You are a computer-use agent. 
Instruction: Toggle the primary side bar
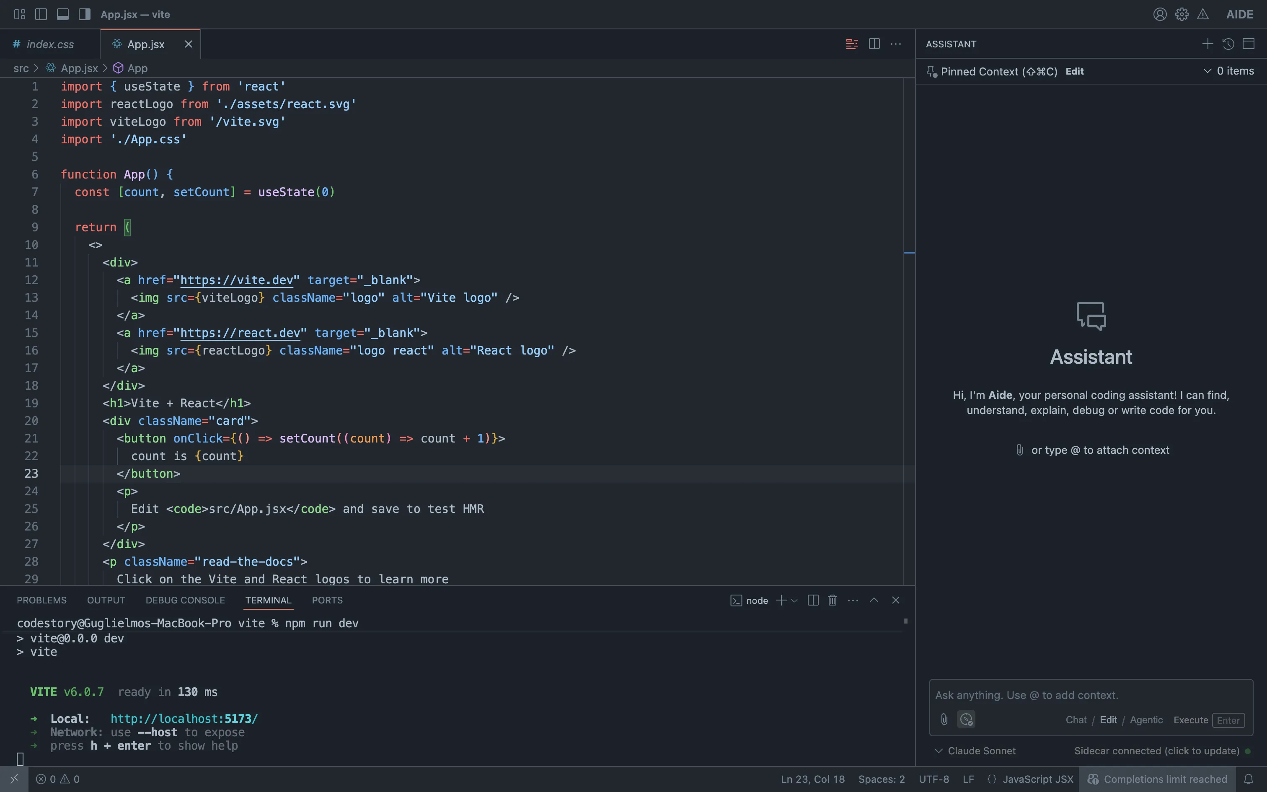(x=41, y=14)
